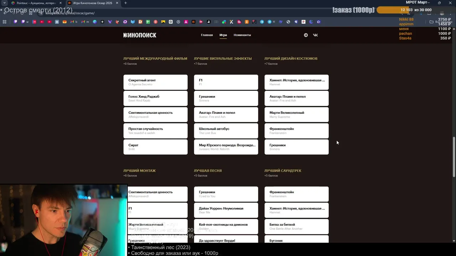Close the Игра Кинопоиска Оскар tab
The image size is (456, 256).
[117, 3]
